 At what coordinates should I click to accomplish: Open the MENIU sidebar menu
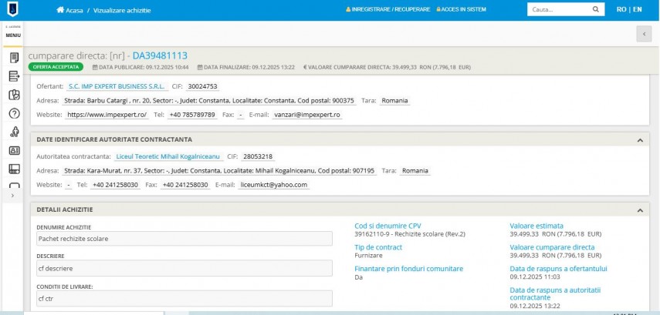coord(13,35)
